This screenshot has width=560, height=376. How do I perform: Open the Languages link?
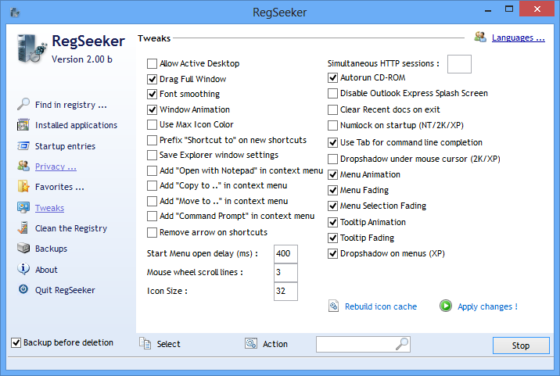pos(518,37)
